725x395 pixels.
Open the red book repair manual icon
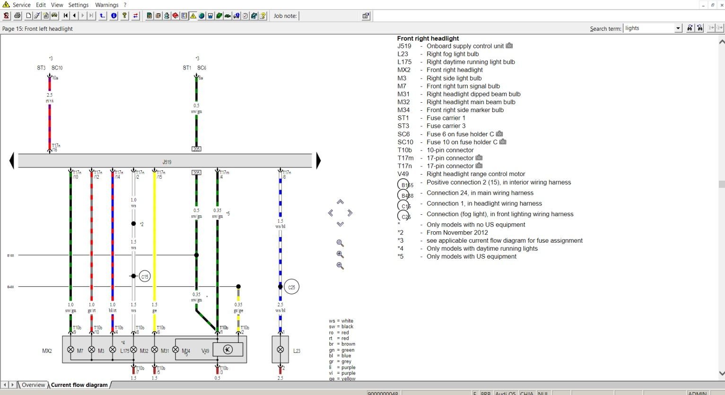click(175, 16)
